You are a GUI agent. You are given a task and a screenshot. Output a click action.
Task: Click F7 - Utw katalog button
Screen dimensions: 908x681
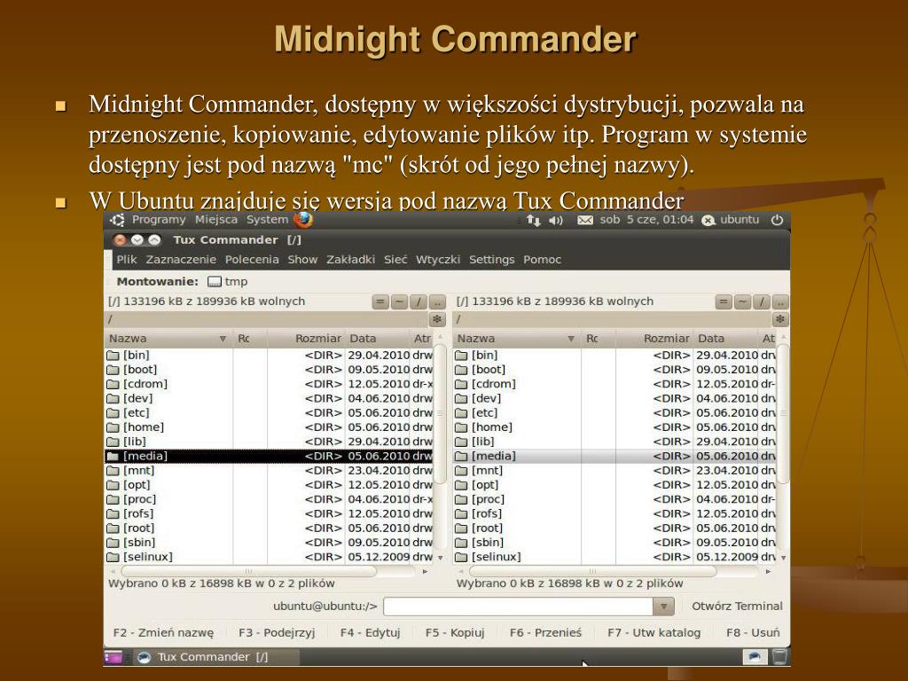(654, 633)
